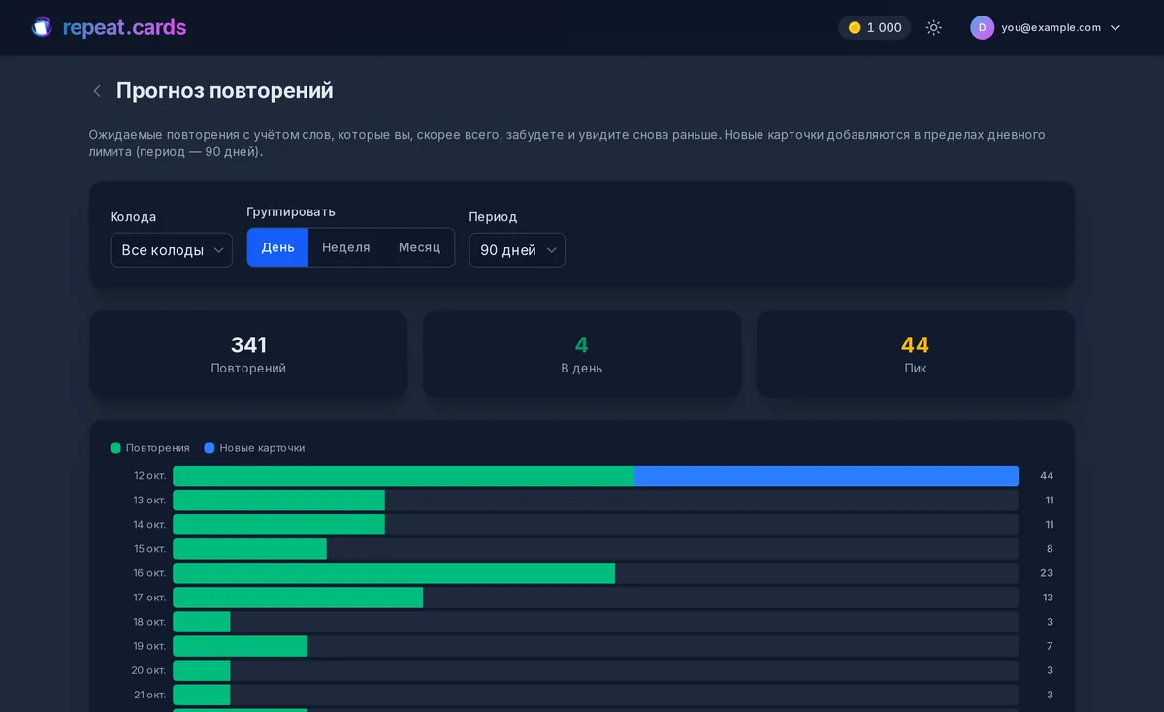Screen dimensions: 1164x712
Task: Click the 4 В день stat card
Action: tap(582, 354)
